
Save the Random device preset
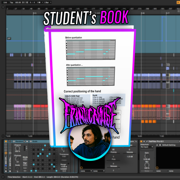(x=27, y=141)
